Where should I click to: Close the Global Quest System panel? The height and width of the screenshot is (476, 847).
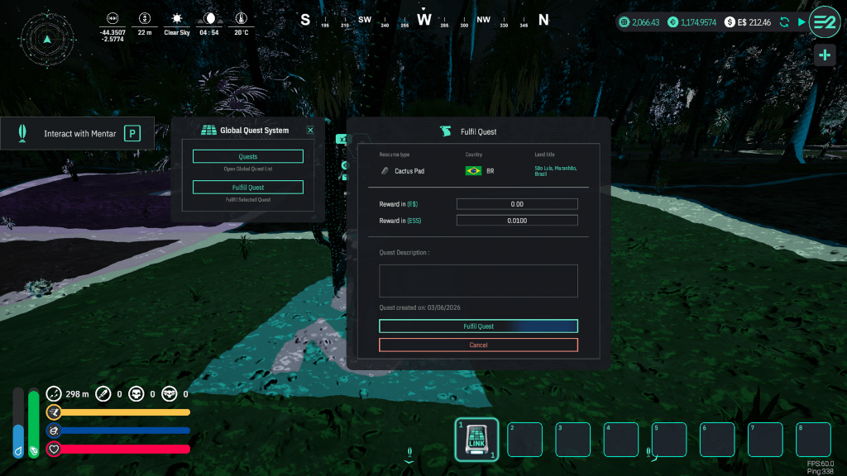pyautogui.click(x=310, y=130)
